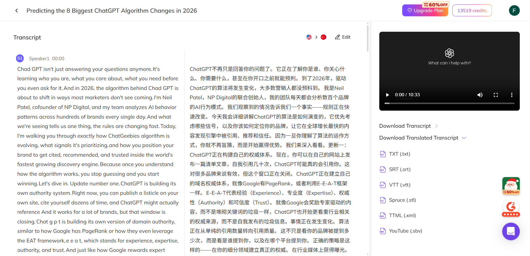Click the Upgrade Plan button
This screenshot has height=256, width=530.
425,10
